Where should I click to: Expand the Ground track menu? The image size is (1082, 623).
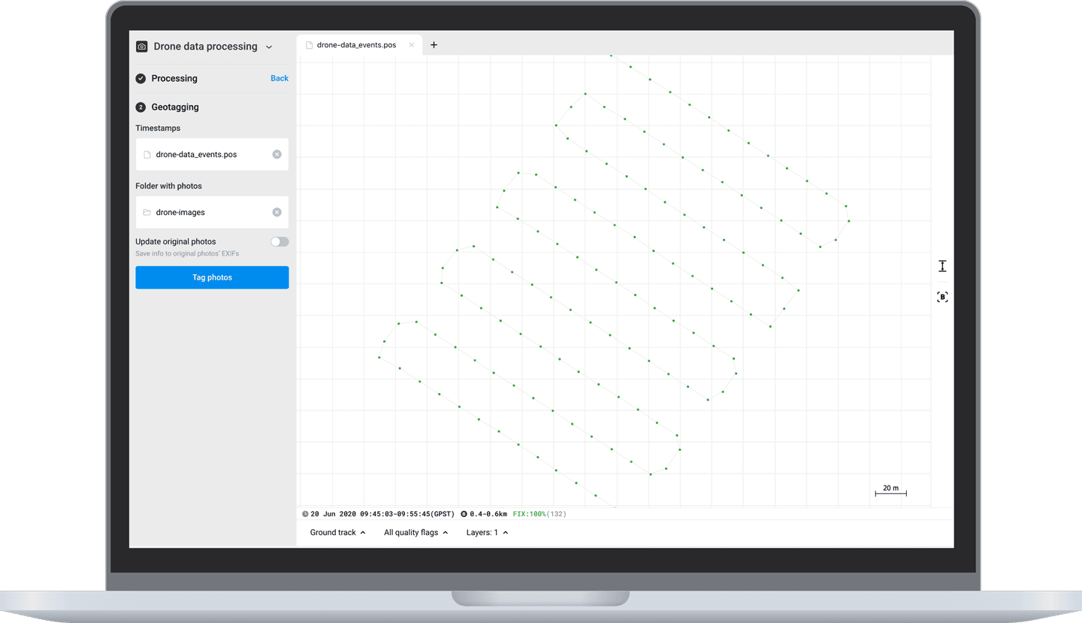tap(337, 533)
